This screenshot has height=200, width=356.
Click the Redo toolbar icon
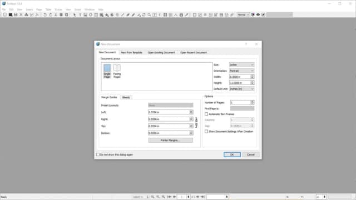pyautogui.click(x=50, y=15)
